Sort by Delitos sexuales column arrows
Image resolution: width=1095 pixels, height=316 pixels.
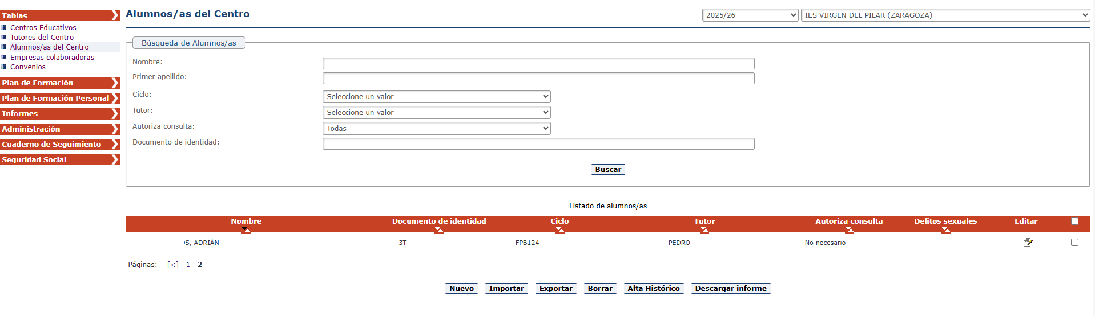945,230
